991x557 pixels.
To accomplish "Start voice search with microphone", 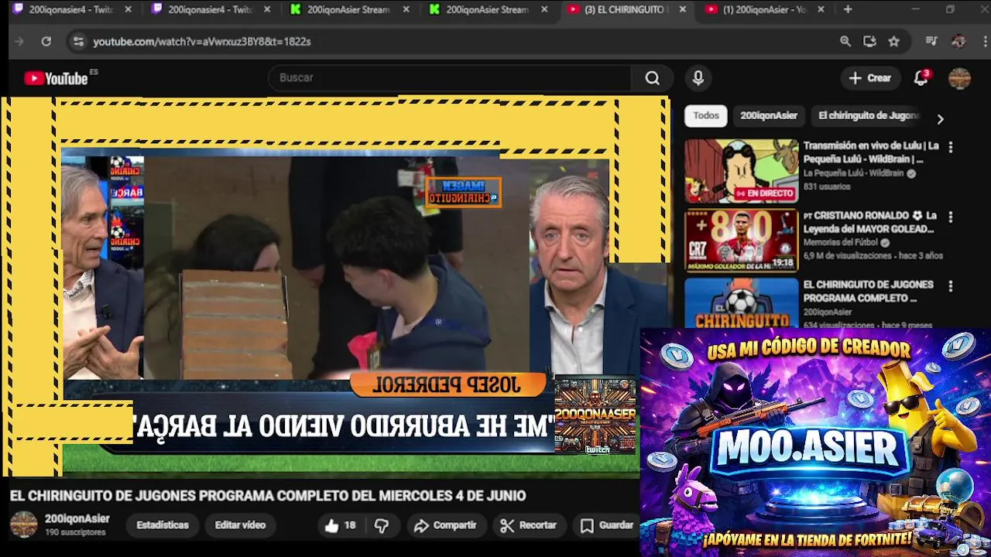I will coord(698,77).
